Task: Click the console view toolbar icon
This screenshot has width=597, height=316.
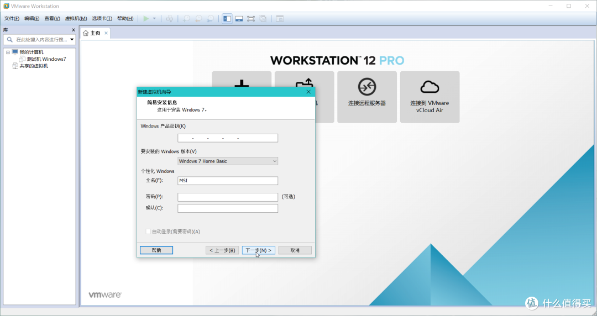Action: tap(280, 18)
